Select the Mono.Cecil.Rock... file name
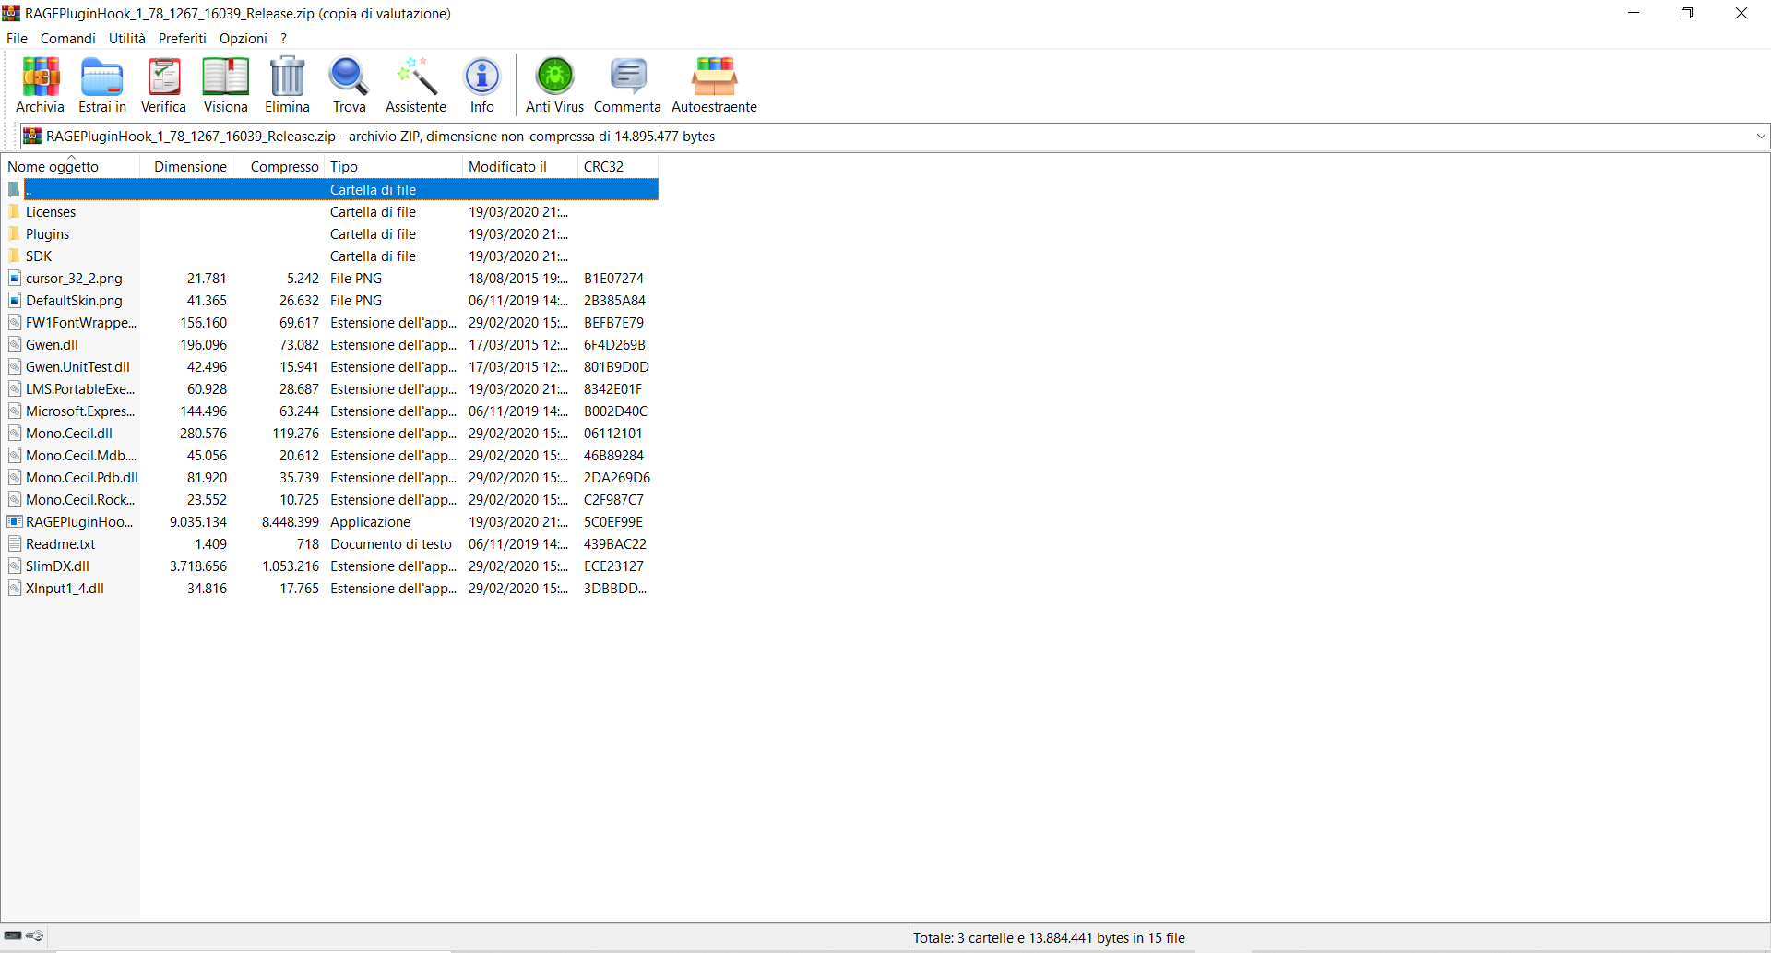The height and width of the screenshot is (953, 1771). [x=80, y=500]
